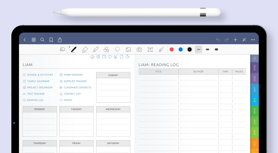Select the Pen tool
This screenshot has width=278, height=153.
coord(74,50)
